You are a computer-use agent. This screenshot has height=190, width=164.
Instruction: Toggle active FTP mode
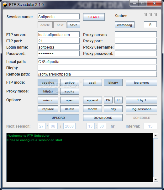(x=70, y=82)
